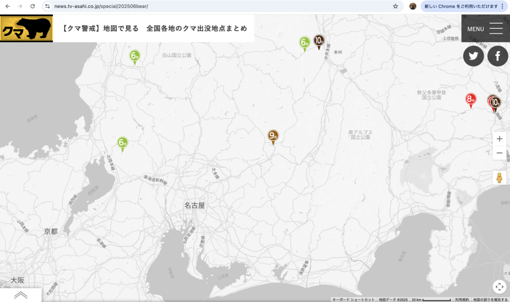
Task: Click the bear (クマ) logo
Action: [26, 28]
